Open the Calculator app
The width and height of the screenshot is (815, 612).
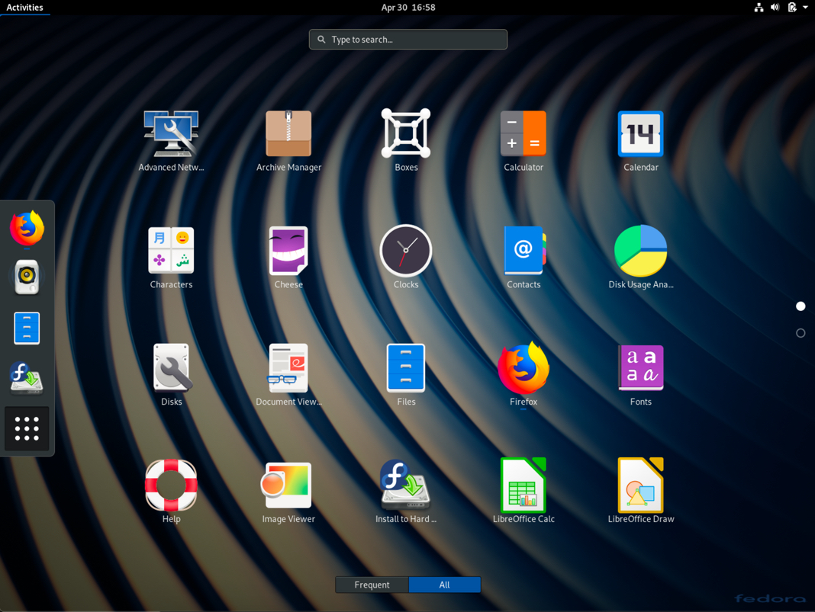pos(523,133)
